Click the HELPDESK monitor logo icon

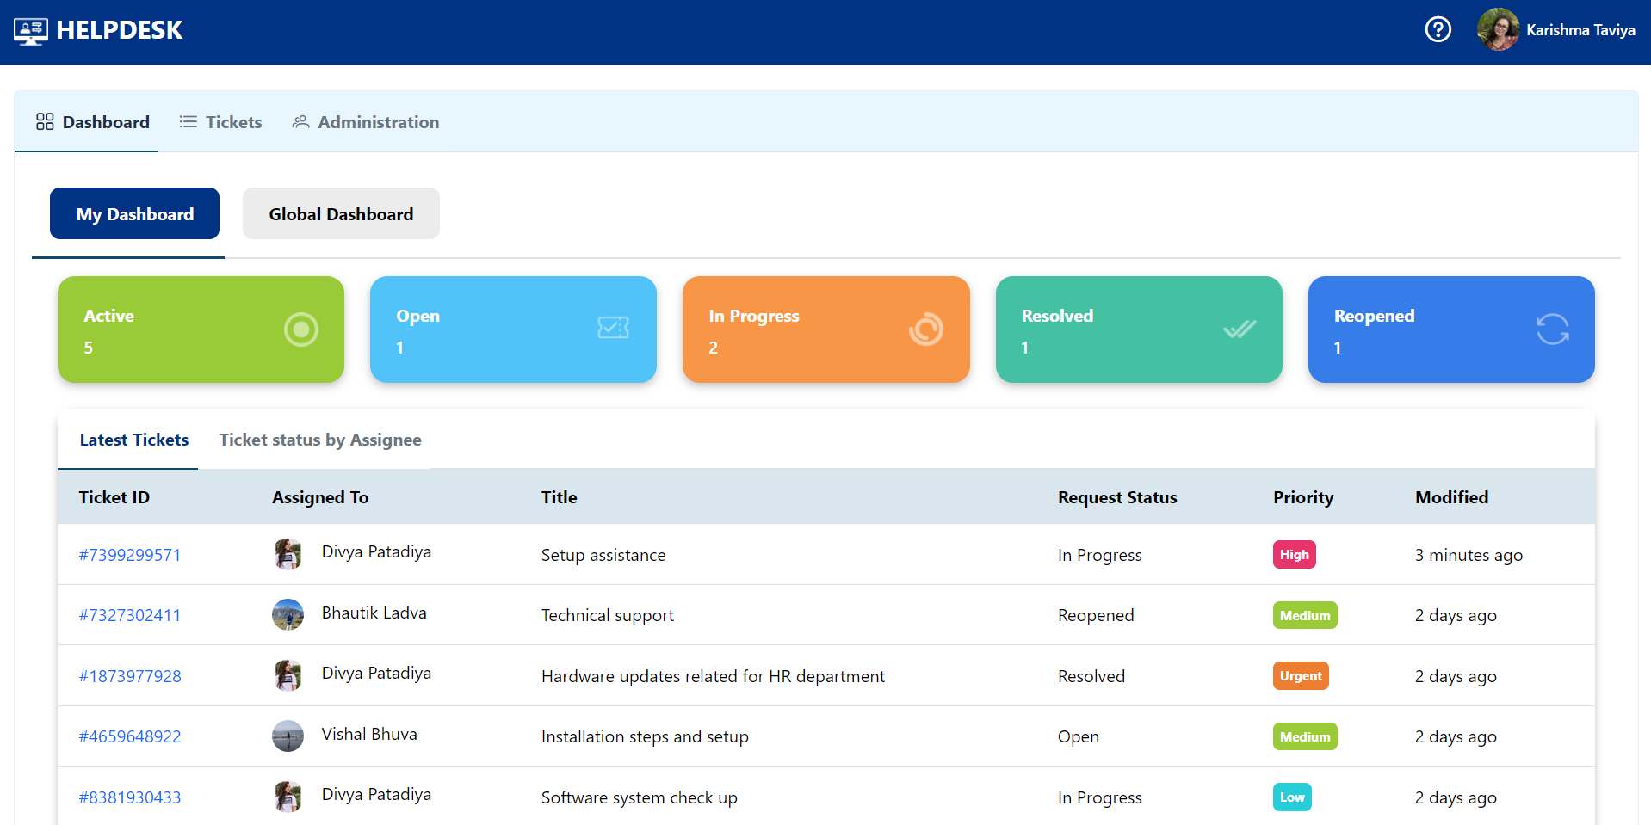pyautogui.click(x=31, y=29)
